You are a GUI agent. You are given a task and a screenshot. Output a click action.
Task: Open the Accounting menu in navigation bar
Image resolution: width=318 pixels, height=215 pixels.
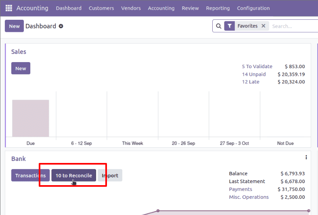pyautogui.click(x=161, y=8)
